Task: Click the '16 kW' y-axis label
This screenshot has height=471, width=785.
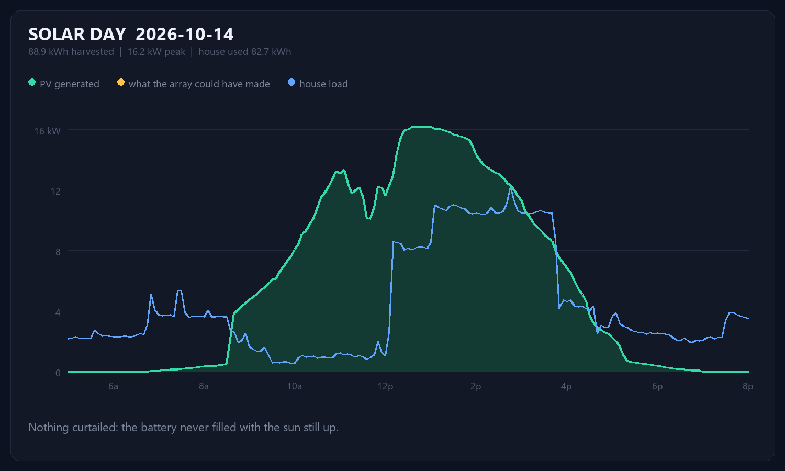Action: (x=48, y=131)
